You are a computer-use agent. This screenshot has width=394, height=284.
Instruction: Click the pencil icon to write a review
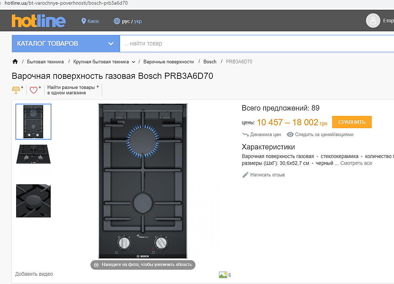246,175
